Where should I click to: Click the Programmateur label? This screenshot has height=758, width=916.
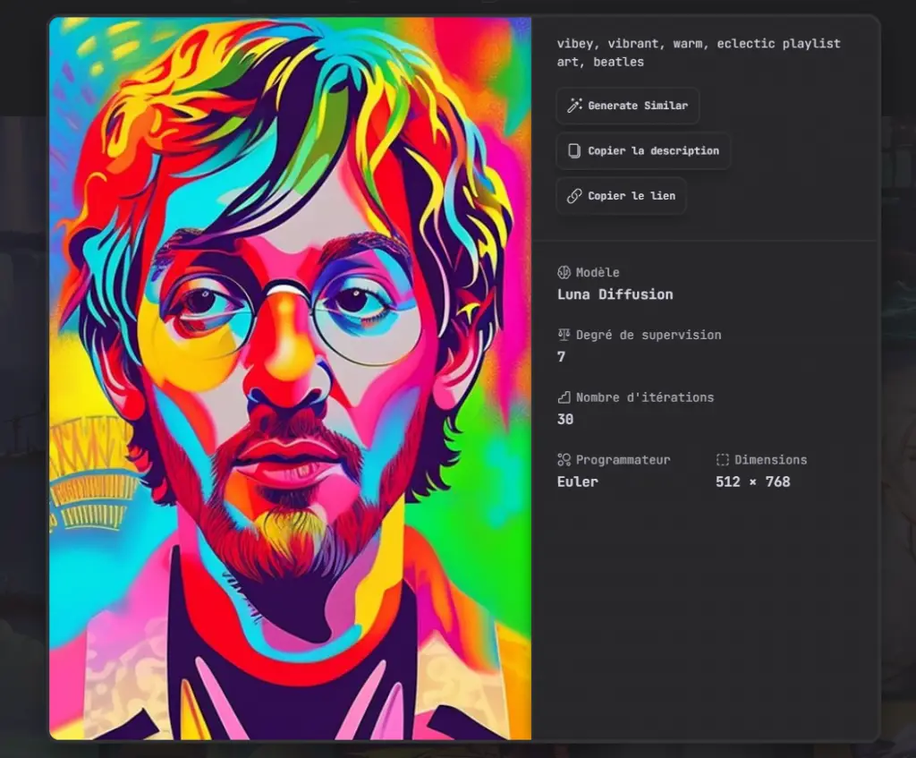click(x=623, y=460)
